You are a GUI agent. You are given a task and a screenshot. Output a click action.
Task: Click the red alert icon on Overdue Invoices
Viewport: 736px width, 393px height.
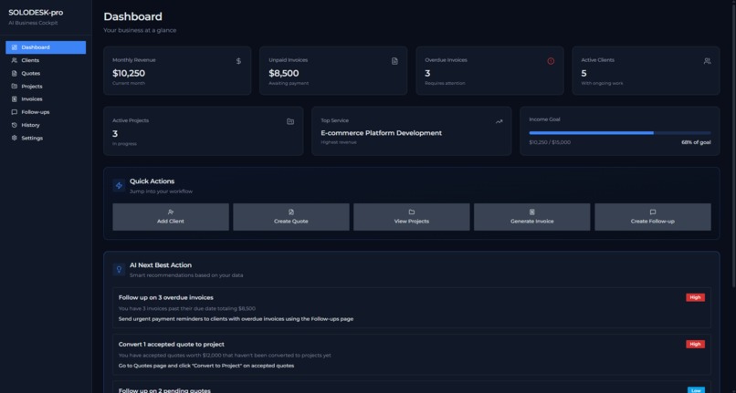coord(551,61)
